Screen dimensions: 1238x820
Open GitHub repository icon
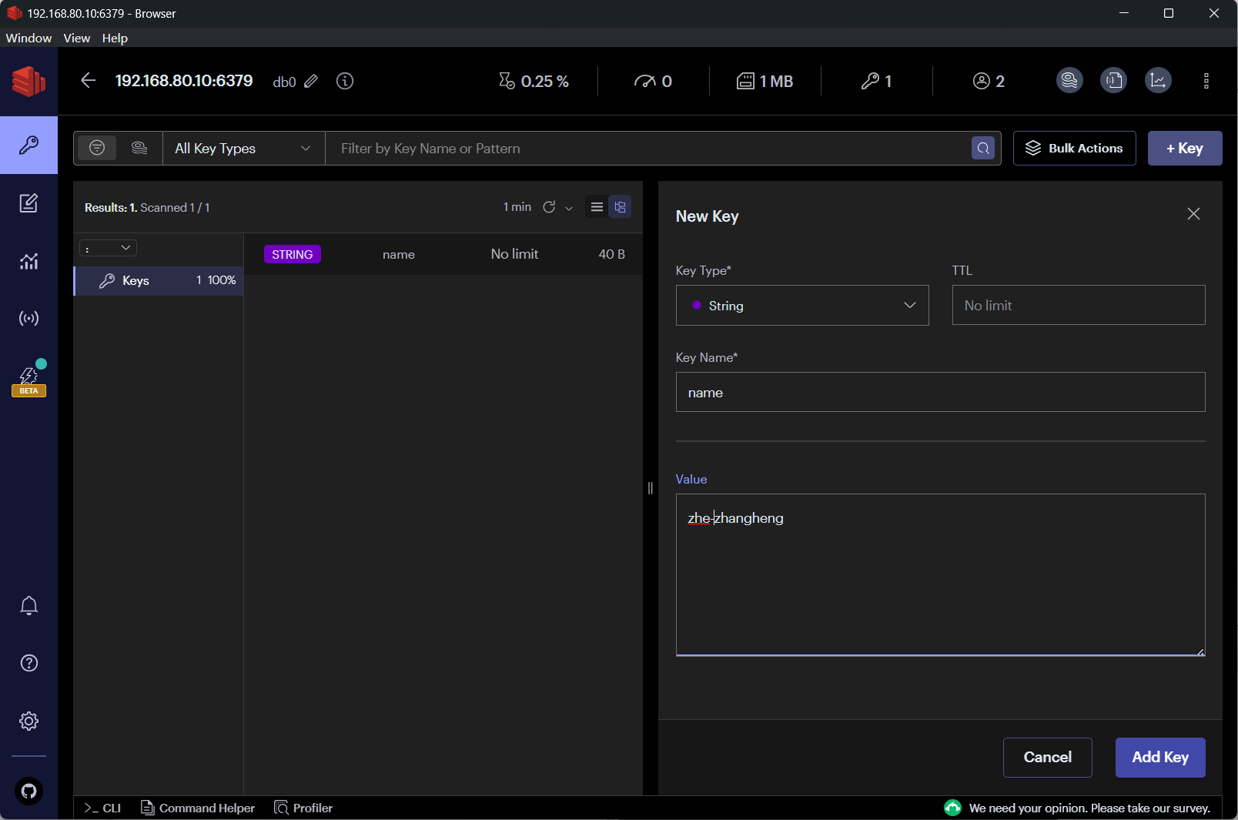[x=28, y=791]
